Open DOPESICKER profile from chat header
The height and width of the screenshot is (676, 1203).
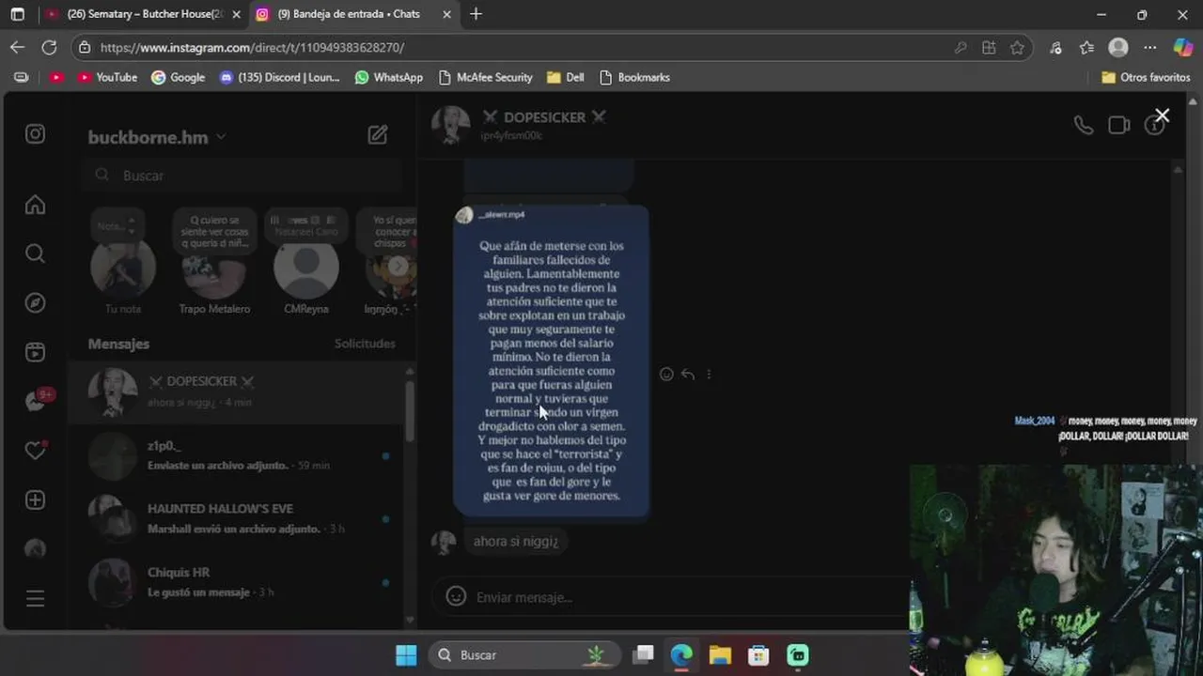click(520, 124)
